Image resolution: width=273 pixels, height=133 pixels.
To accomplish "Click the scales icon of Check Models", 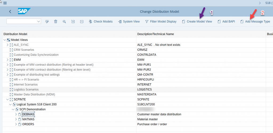I will (x=90, y=22).
